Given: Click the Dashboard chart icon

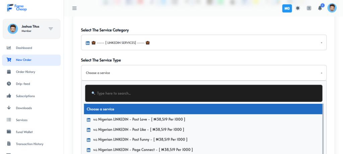Looking at the screenshot, I should point(9,48).
